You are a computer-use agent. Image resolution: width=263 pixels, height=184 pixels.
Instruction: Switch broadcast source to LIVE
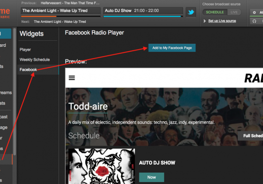click(234, 12)
